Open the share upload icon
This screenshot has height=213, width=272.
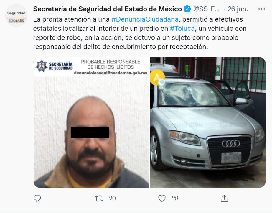tap(224, 198)
